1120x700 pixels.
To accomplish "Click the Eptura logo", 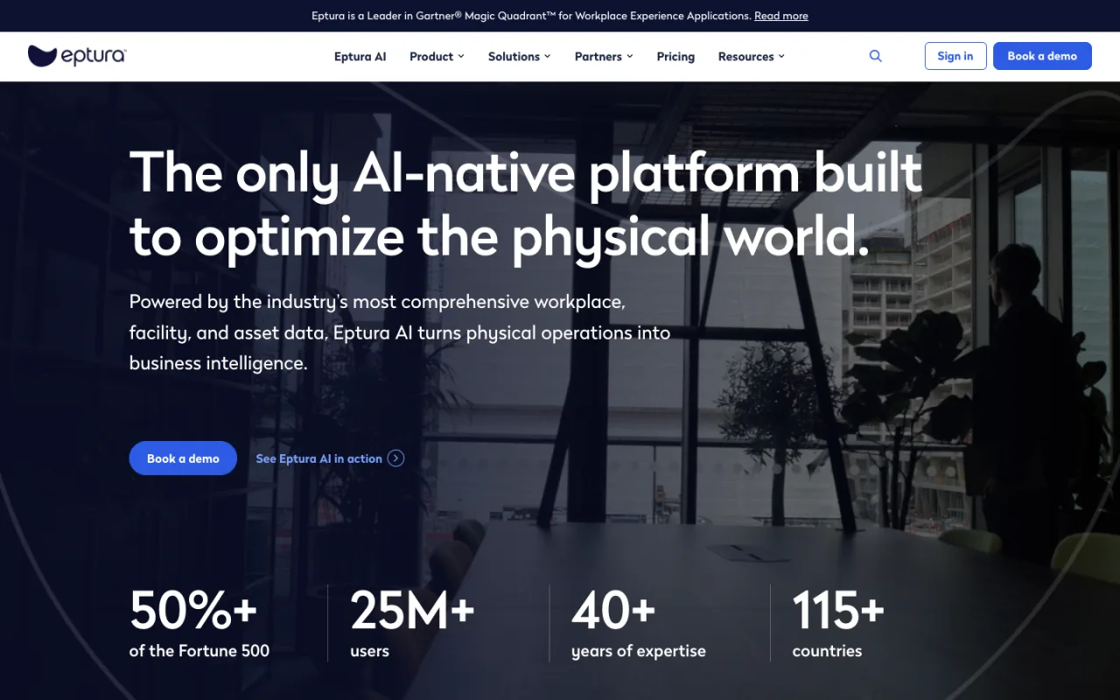I will point(77,56).
